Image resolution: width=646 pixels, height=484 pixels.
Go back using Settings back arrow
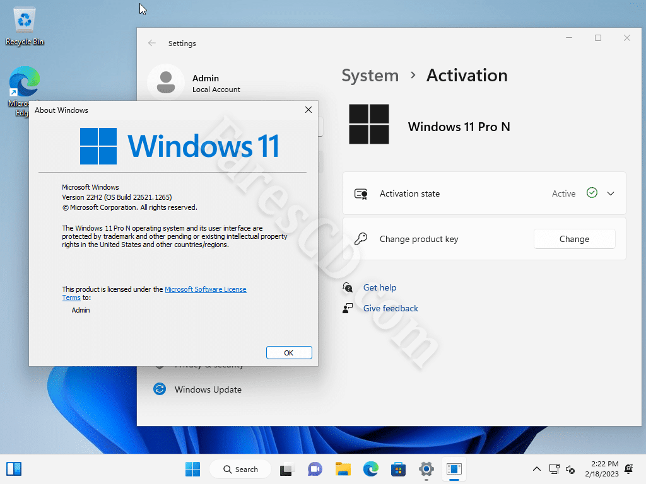[x=152, y=43]
